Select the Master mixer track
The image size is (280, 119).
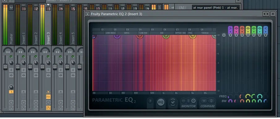11,39
